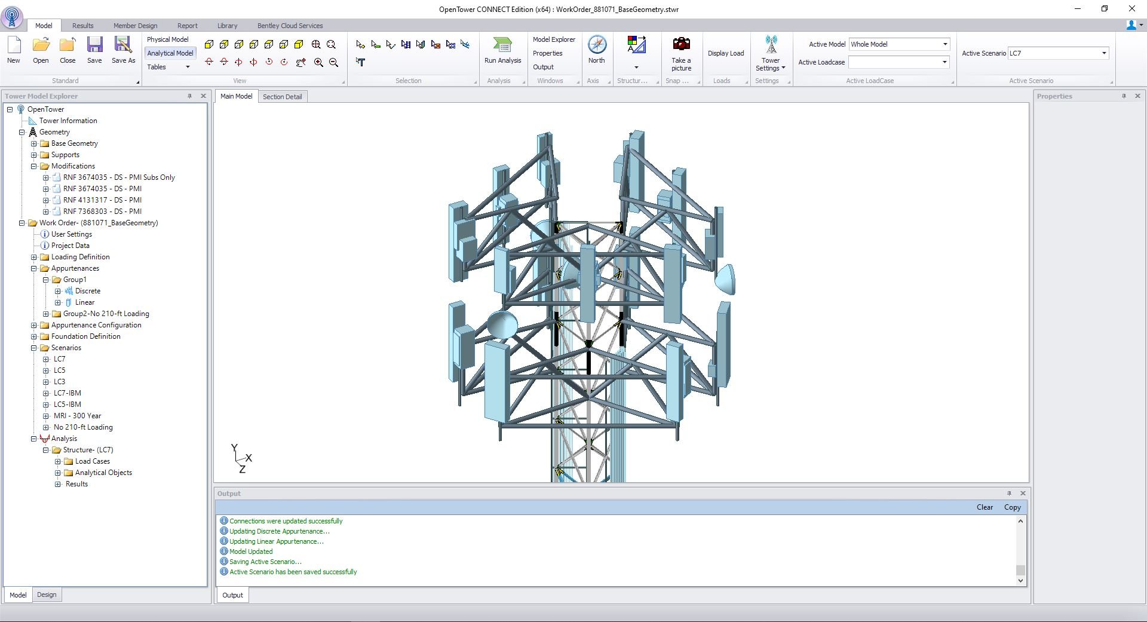The height and width of the screenshot is (622, 1147).
Task: Click the Take a picture camera icon
Action: click(681, 44)
